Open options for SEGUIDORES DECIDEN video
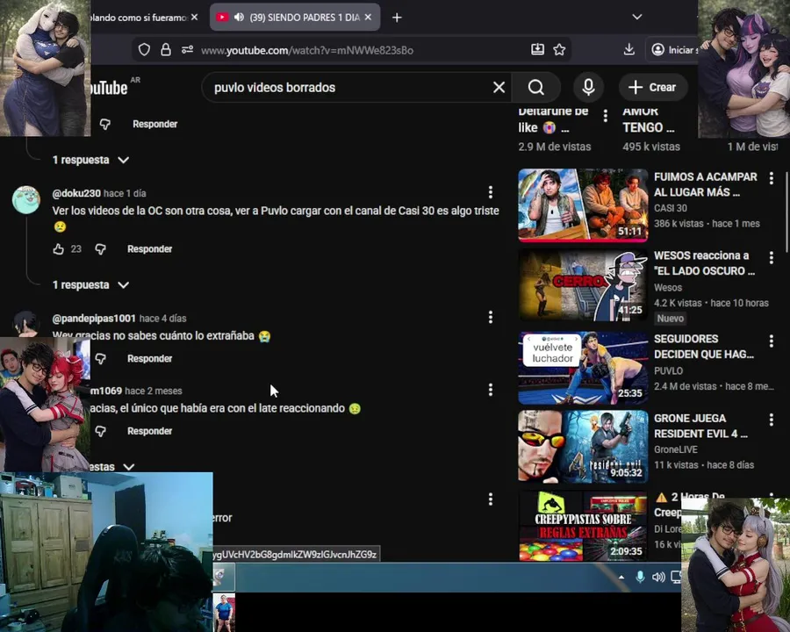The width and height of the screenshot is (790, 632). point(771,341)
